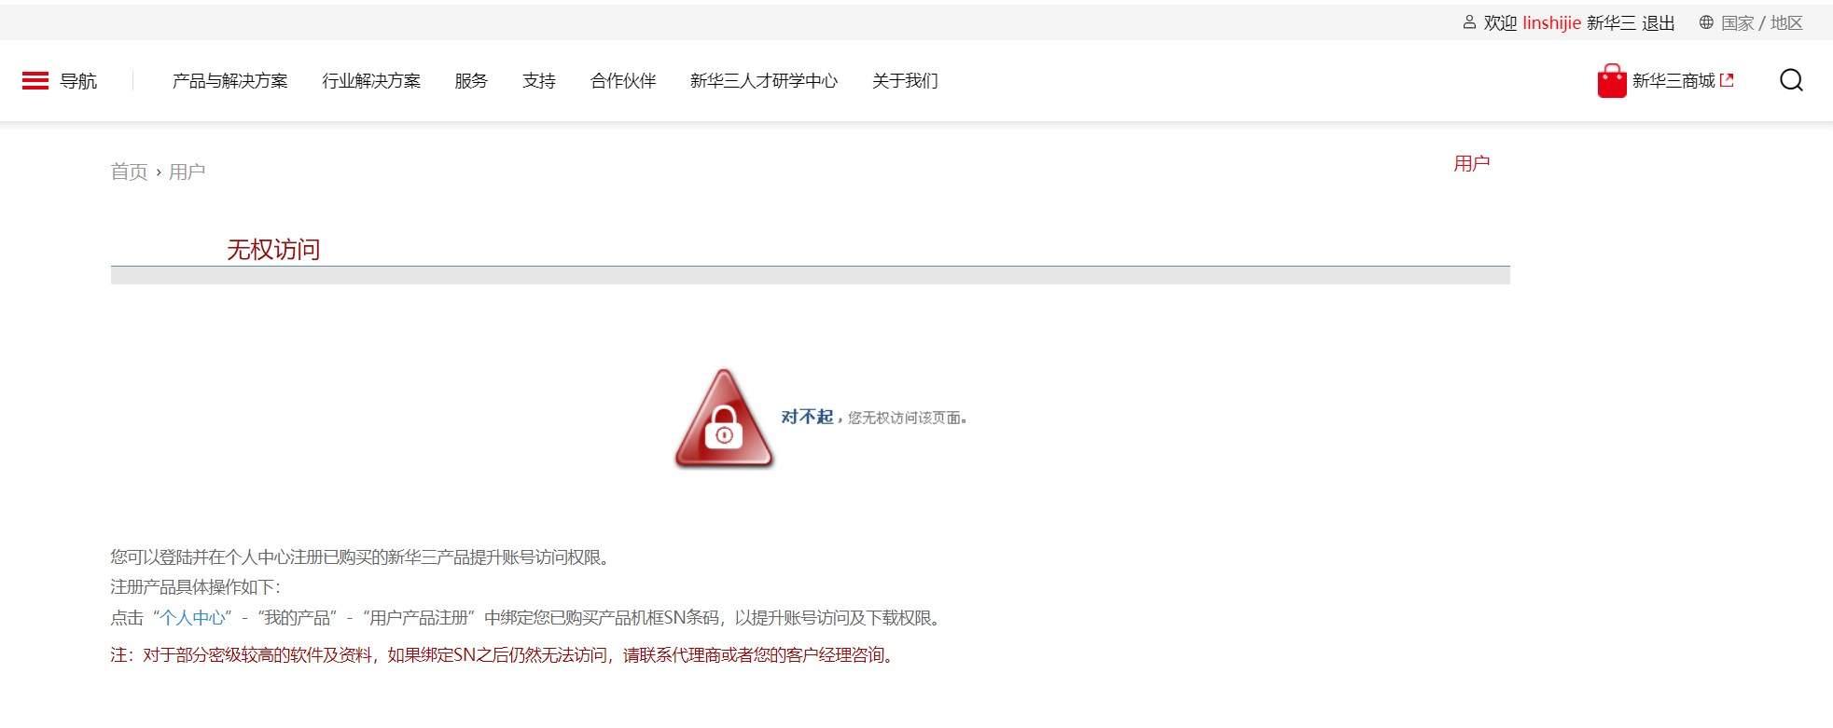Click the linshijie username link
1833x728 pixels.
[1551, 23]
